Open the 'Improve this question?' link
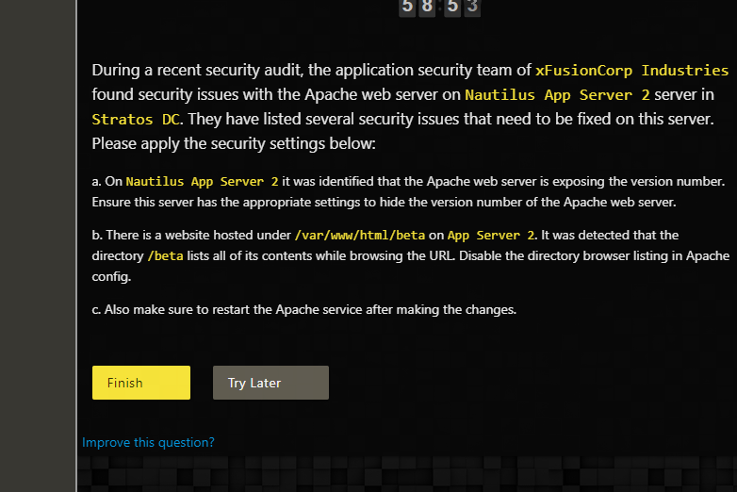The width and height of the screenshot is (737, 492). [148, 442]
